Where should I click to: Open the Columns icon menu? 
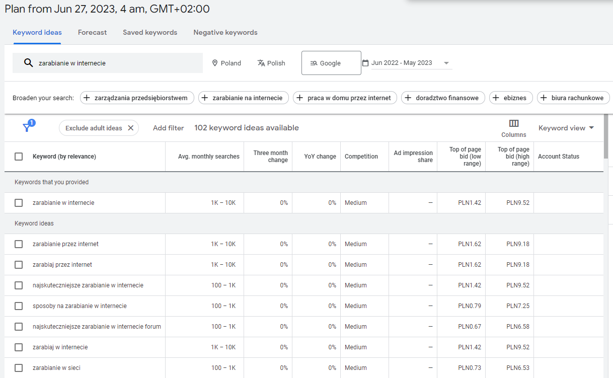click(x=513, y=124)
